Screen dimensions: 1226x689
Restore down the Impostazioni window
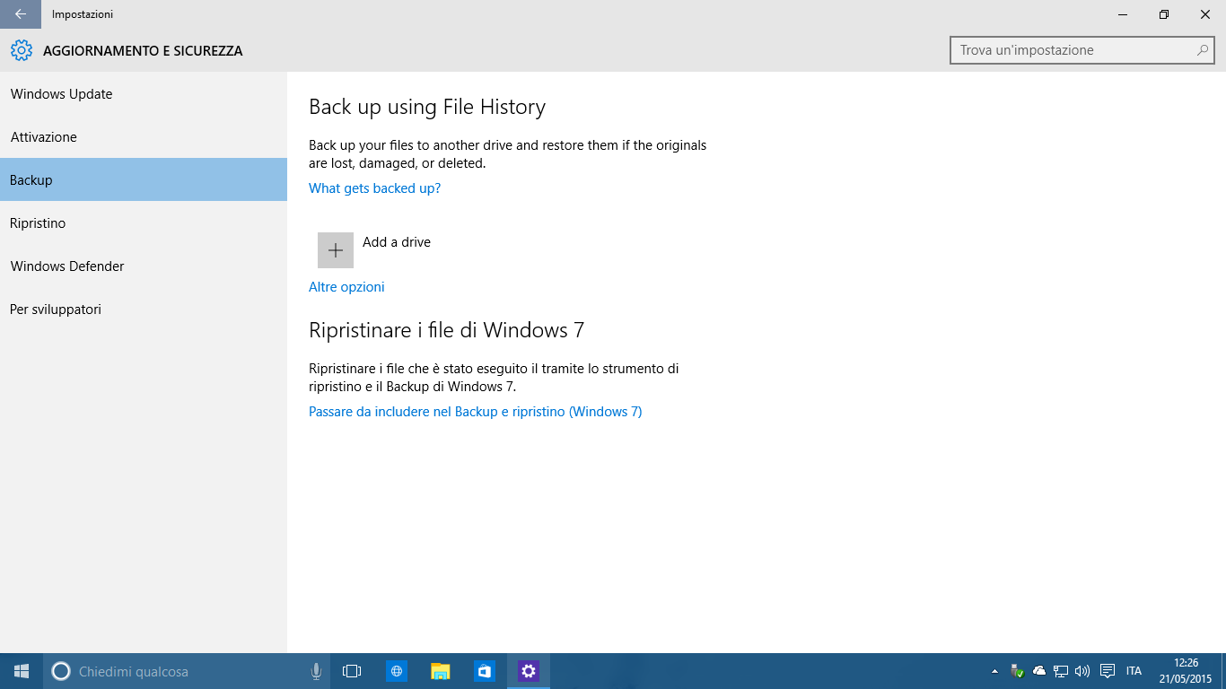pos(1164,14)
